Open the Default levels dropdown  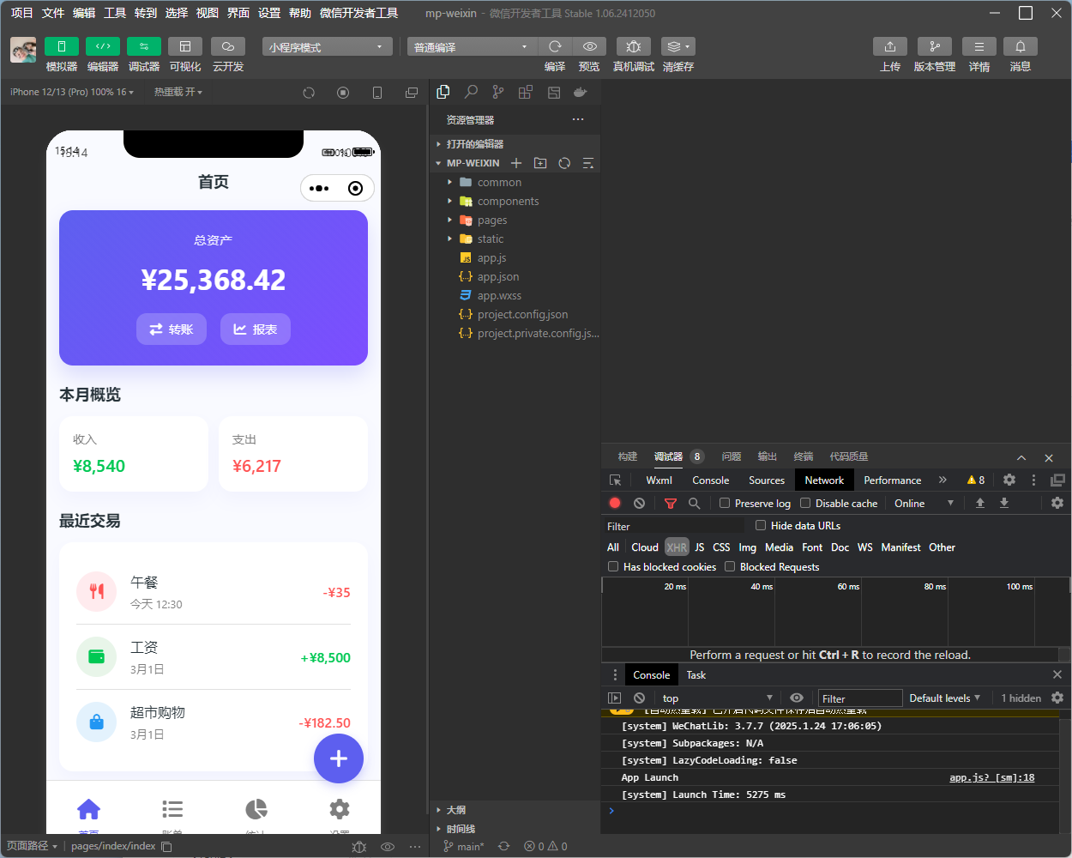point(944,698)
